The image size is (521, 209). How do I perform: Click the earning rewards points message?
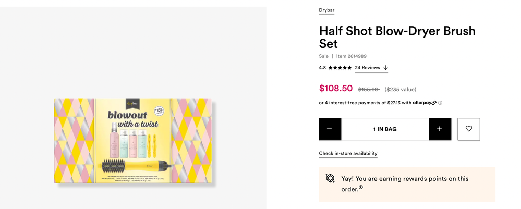405,183
